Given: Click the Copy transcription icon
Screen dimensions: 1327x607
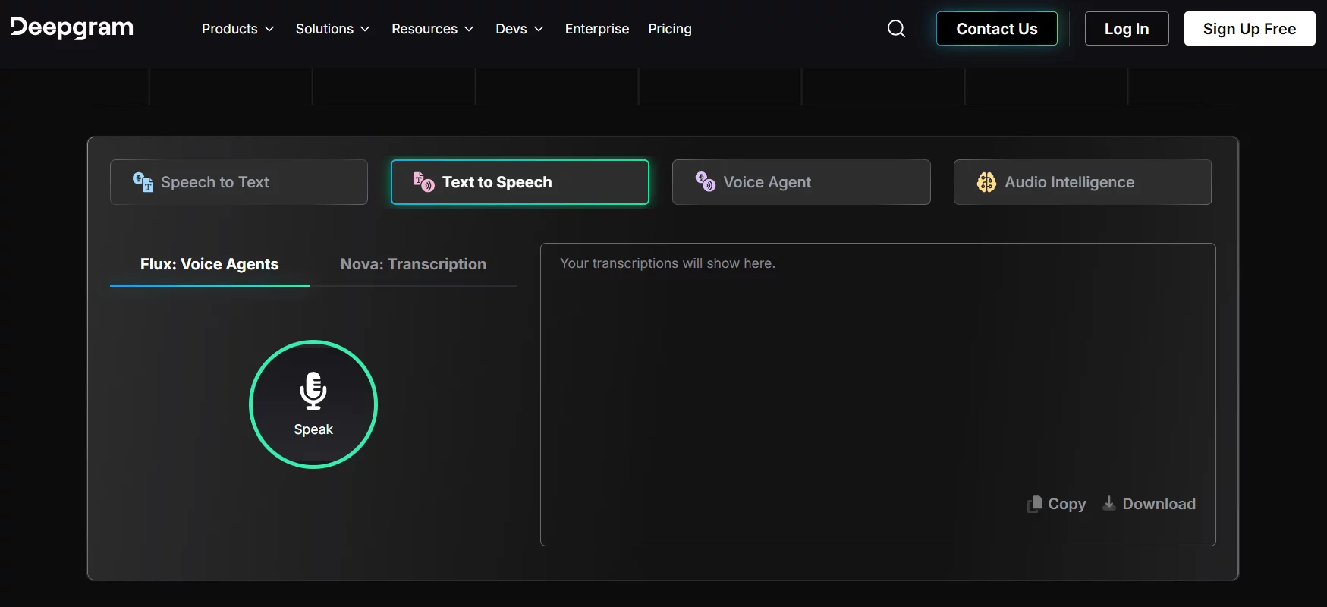Looking at the screenshot, I should point(1034,504).
